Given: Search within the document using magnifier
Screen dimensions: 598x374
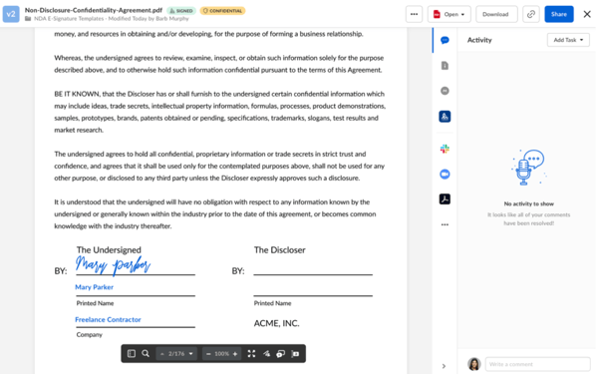Looking at the screenshot, I should 146,354.
